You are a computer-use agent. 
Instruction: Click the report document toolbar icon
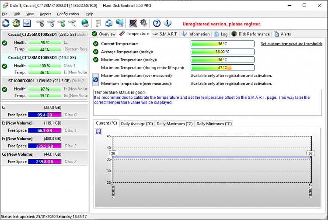pos(98,23)
